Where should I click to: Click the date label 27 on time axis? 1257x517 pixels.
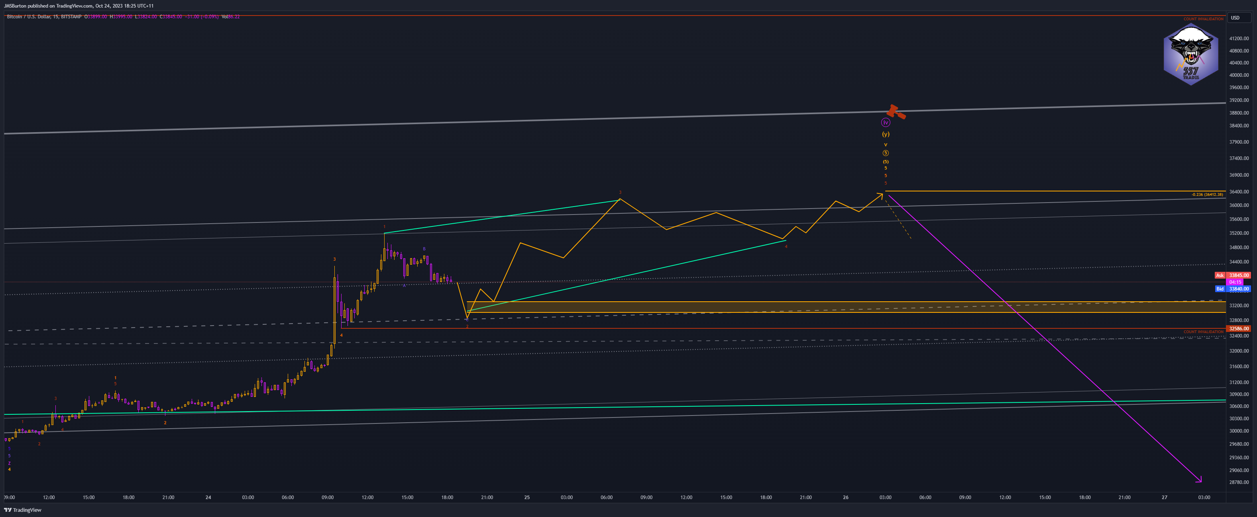click(x=1164, y=497)
